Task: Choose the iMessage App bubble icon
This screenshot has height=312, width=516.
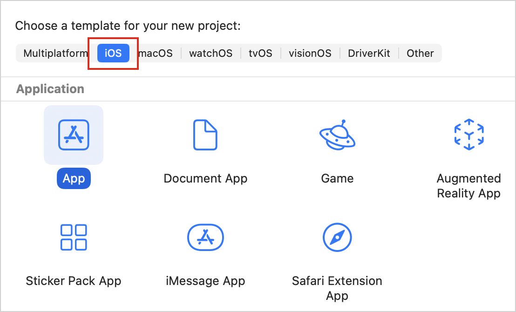Action: tap(205, 237)
